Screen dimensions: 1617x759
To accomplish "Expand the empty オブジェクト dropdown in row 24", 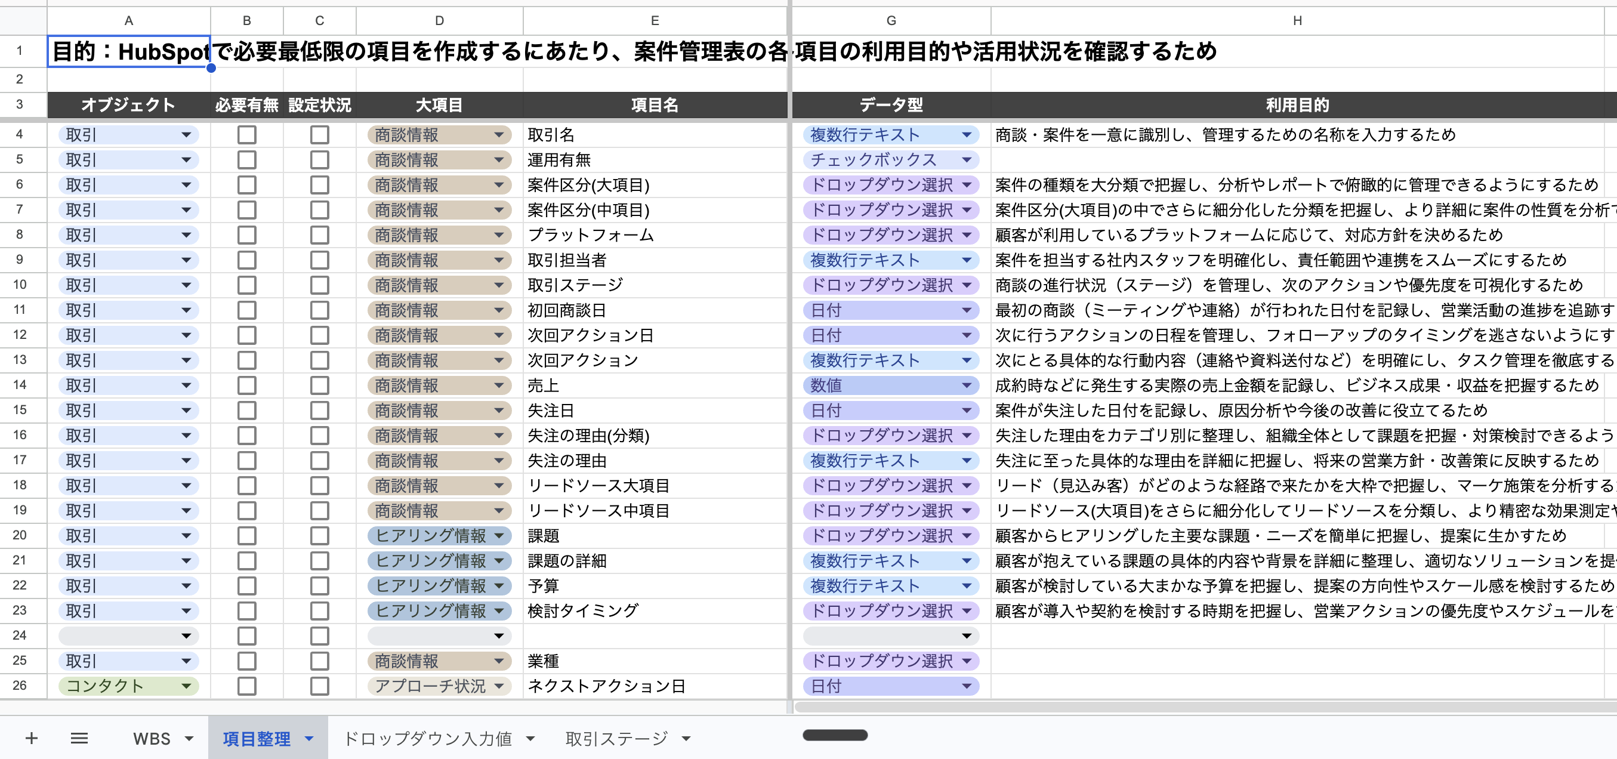I will pos(129,636).
